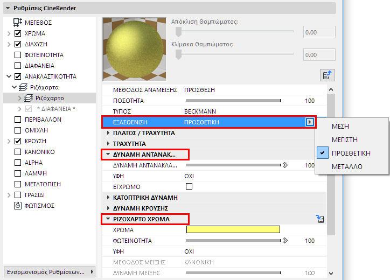
Task: Expand the ΚΑΤΟΠΤΡΙΚΗ ΔΥΝΑΜΗ section
Action: coord(108,198)
